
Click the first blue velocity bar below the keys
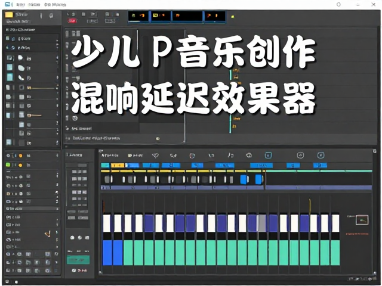click(x=107, y=253)
